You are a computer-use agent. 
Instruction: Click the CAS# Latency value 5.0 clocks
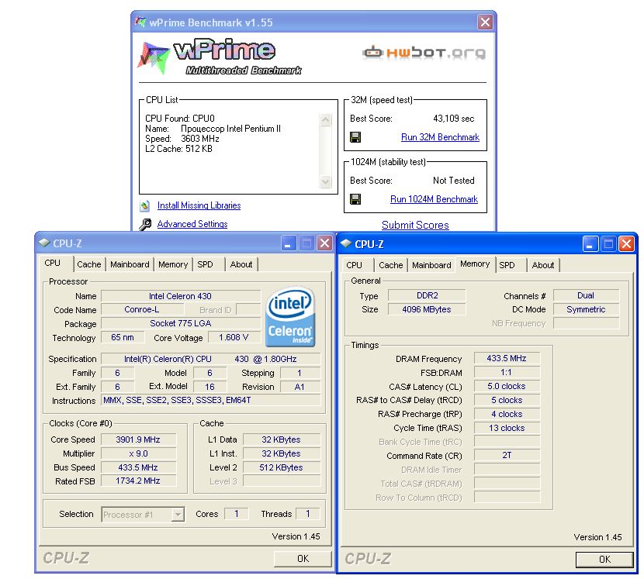[507, 386]
